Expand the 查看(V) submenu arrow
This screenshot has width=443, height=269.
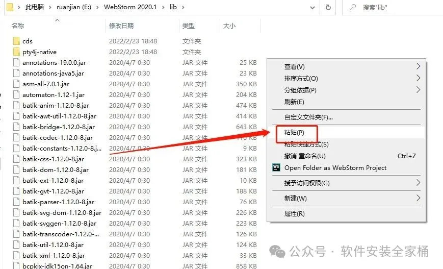click(418, 66)
